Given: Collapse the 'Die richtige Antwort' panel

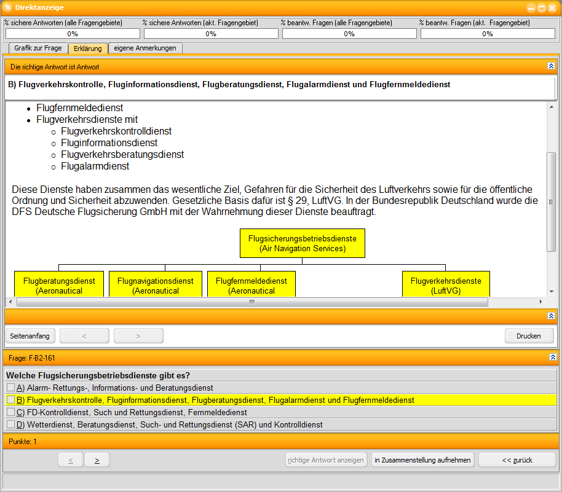Looking at the screenshot, I should coord(552,66).
